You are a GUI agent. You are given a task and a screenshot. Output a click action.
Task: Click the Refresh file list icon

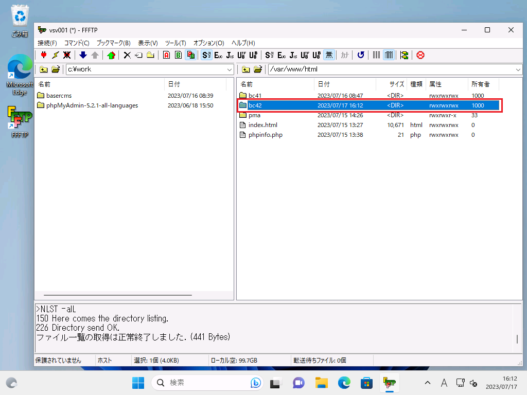pyautogui.click(x=361, y=55)
